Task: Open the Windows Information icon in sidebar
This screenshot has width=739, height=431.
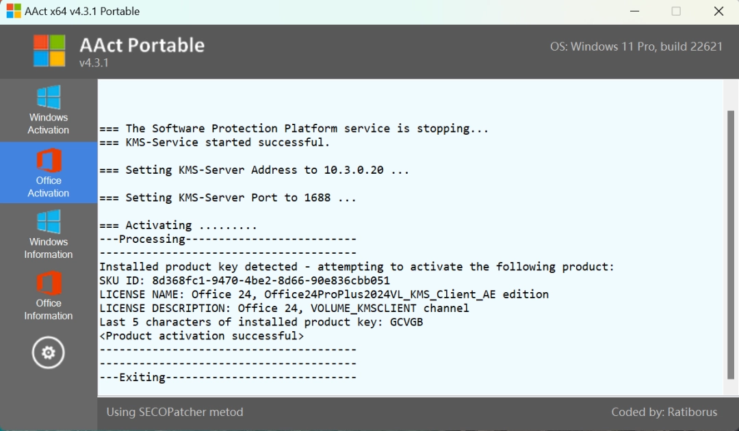Action: click(x=49, y=222)
